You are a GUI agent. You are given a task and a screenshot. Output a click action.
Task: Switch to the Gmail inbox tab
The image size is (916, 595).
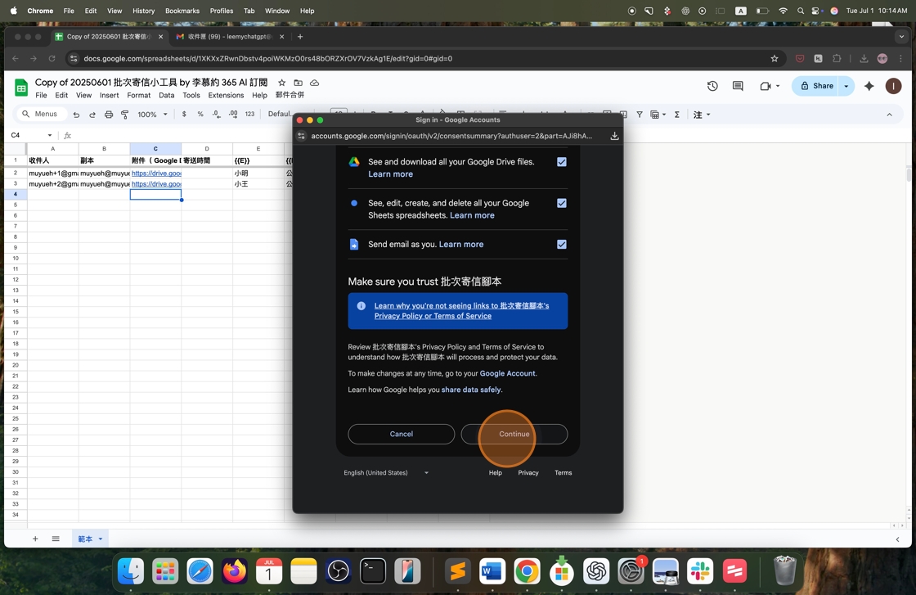pos(229,37)
